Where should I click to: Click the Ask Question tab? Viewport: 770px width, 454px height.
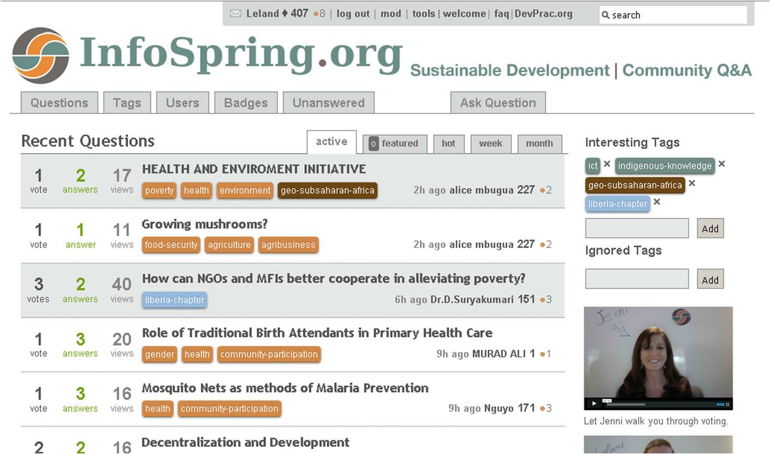(x=498, y=103)
